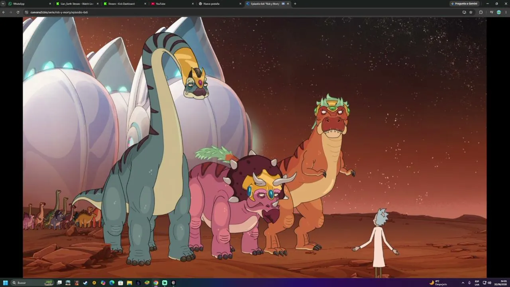Expand the tab search dropdown

coord(3,4)
